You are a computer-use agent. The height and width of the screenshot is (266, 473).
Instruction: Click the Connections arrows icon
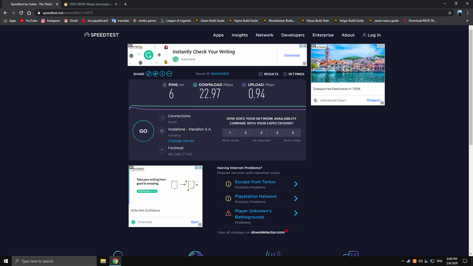click(161, 117)
